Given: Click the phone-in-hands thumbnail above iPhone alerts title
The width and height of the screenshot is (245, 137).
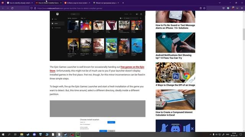Looking at the screenshot, I should [x=175, y=17].
